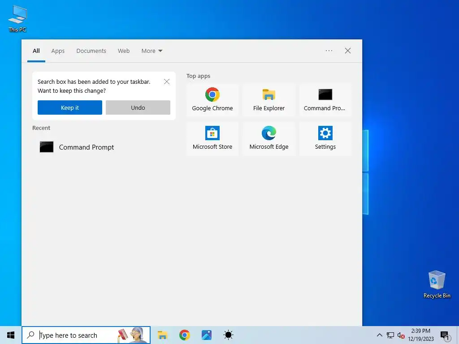This screenshot has width=459, height=344.
Task: Open the sun brightness app on taskbar
Action: coord(228,335)
